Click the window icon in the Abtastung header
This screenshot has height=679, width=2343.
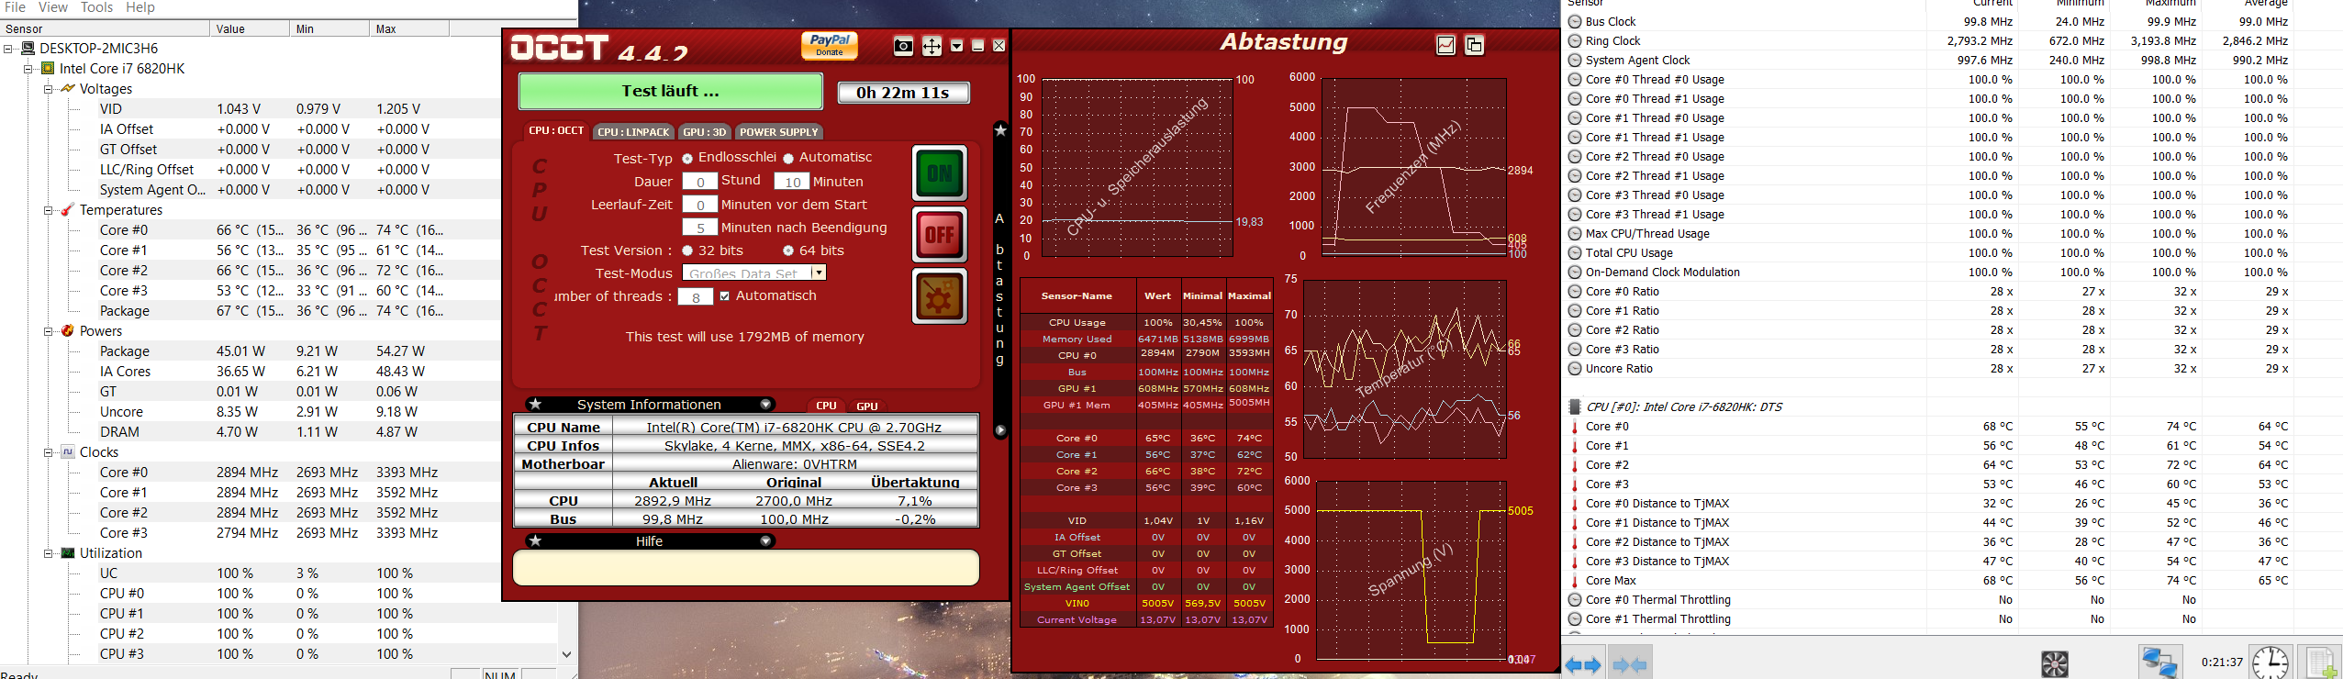(1474, 45)
